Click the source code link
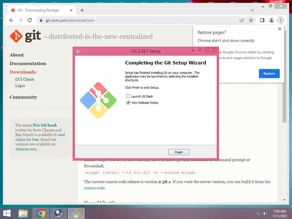 [x=177, y=185]
